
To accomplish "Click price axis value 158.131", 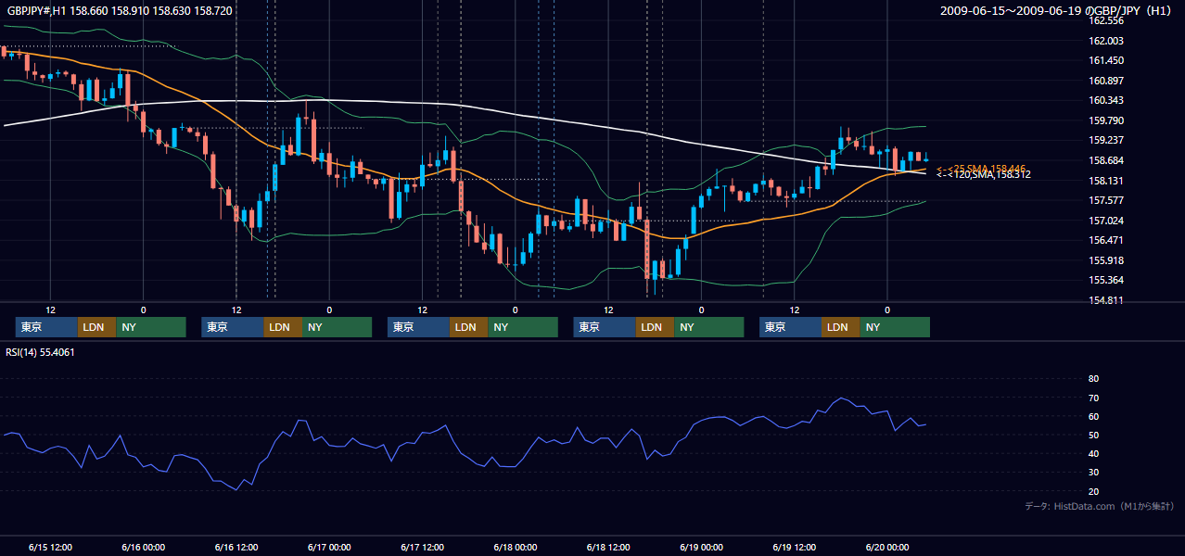I will [x=1106, y=181].
